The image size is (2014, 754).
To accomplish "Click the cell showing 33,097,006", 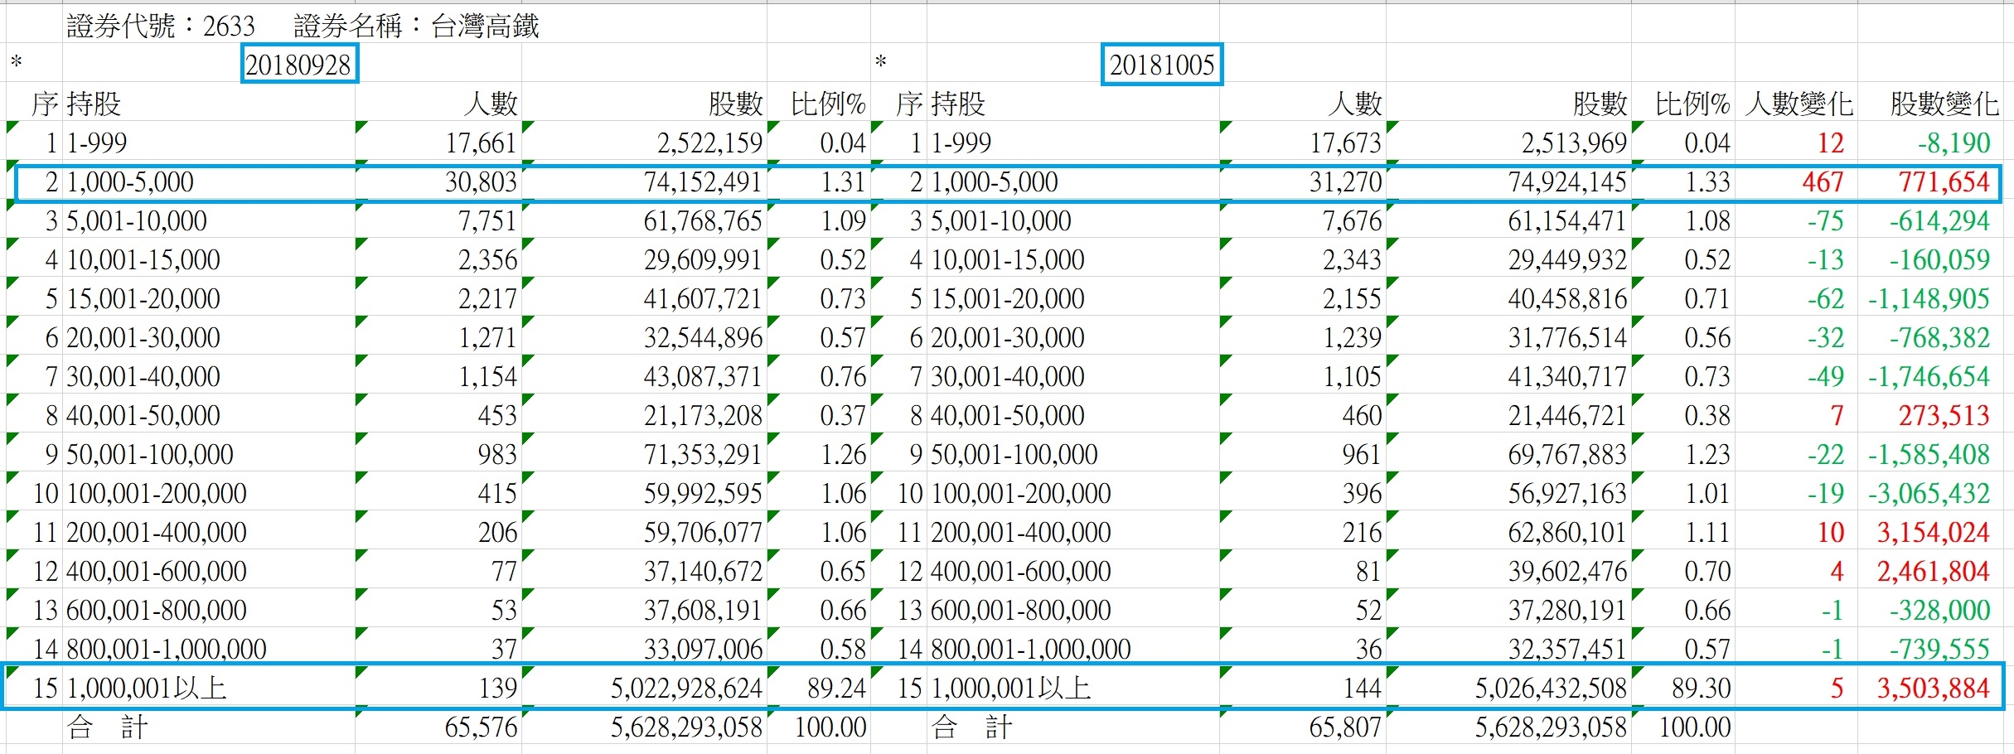I will pos(703,649).
